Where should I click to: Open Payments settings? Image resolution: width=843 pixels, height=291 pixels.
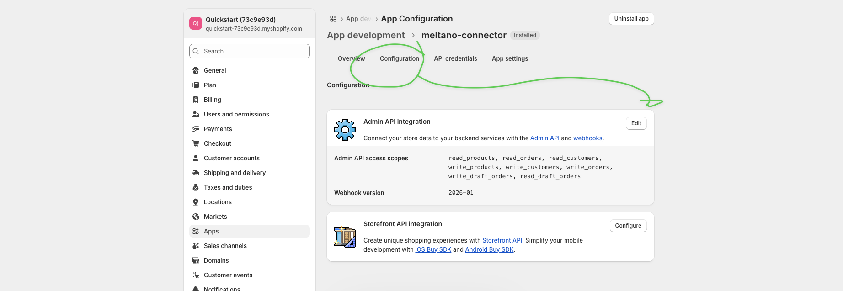coord(250,129)
